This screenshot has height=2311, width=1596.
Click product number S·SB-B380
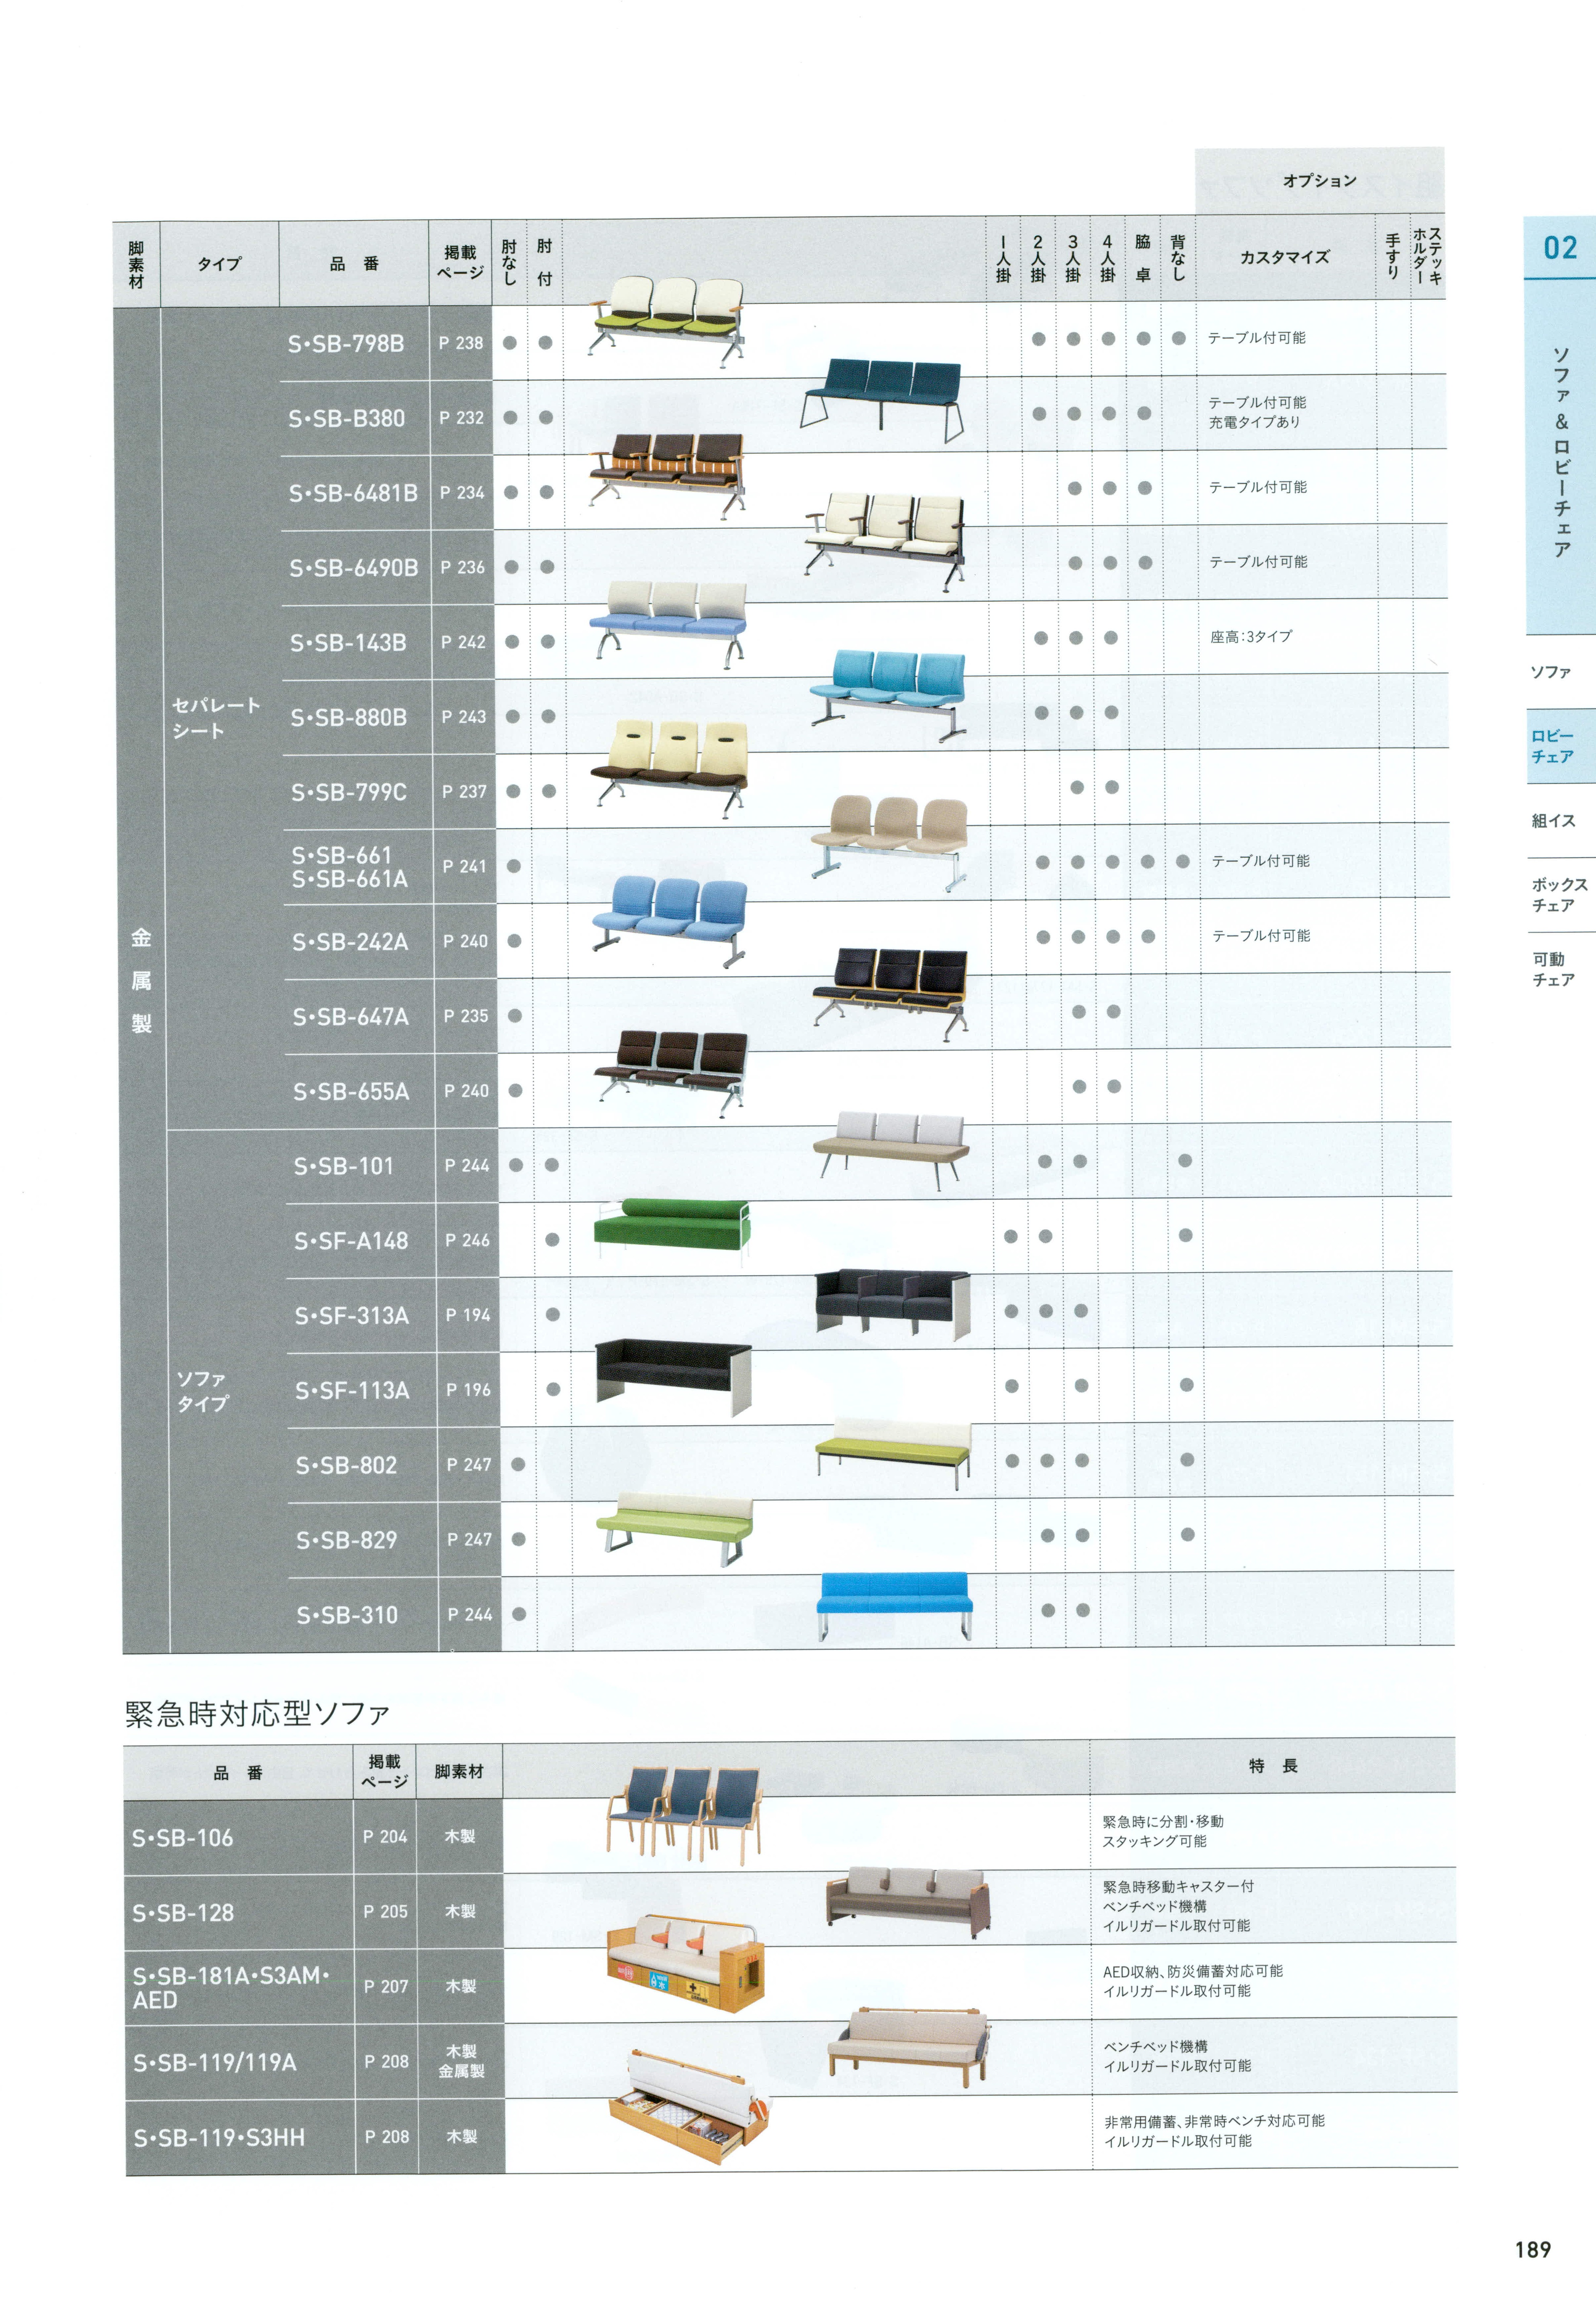coord(347,419)
